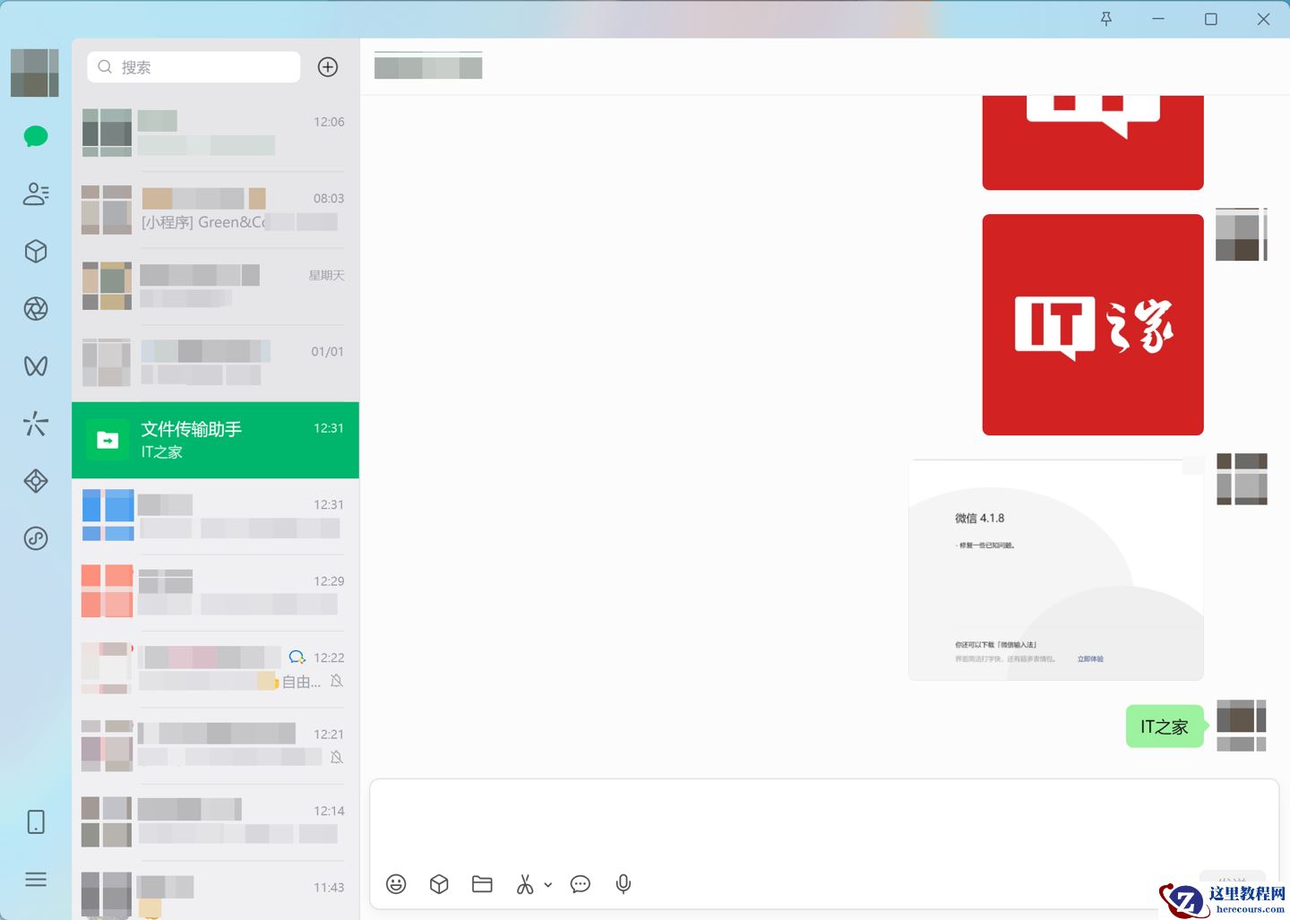Open the Contacts icon in the sidebar
The height and width of the screenshot is (920, 1290).
pyautogui.click(x=36, y=193)
